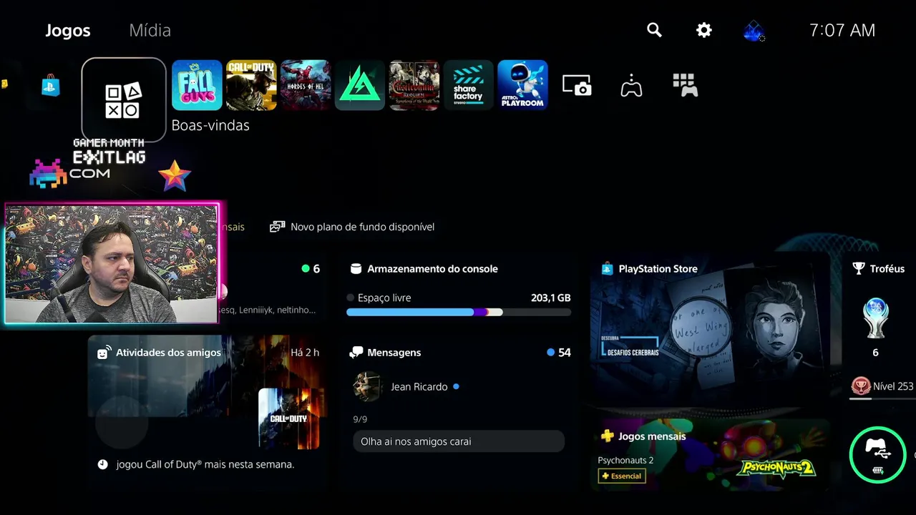This screenshot has height=515, width=916.
Task: Launch the Call of Duty game tile
Action: (x=251, y=85)
